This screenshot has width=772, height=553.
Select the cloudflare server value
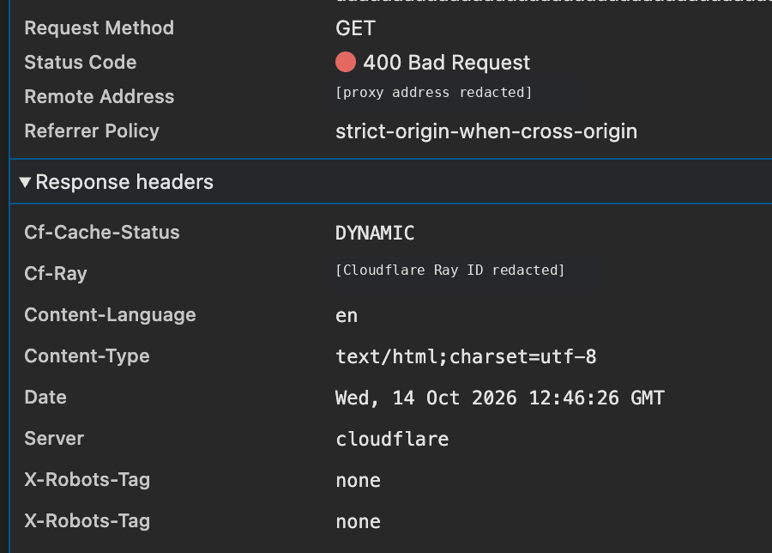[392, 439]
